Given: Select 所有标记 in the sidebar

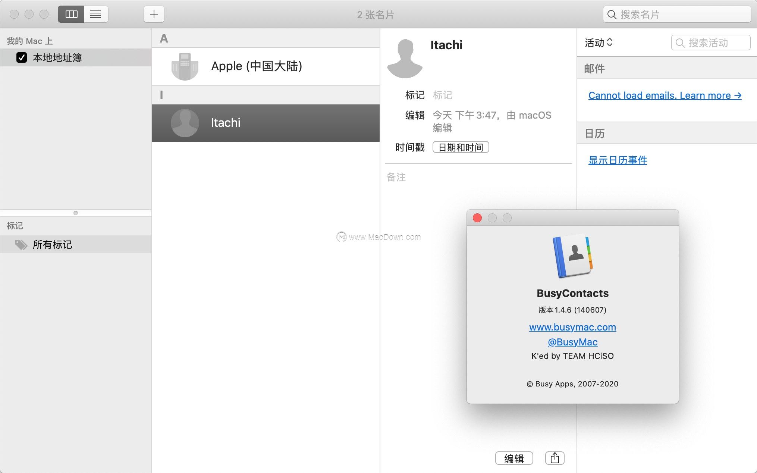Looking at the screenshot, I should 76,245.
